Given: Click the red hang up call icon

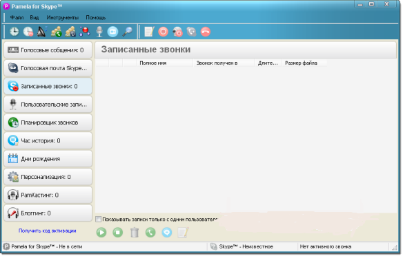Looking at the screenshot, I should (206, 32).
